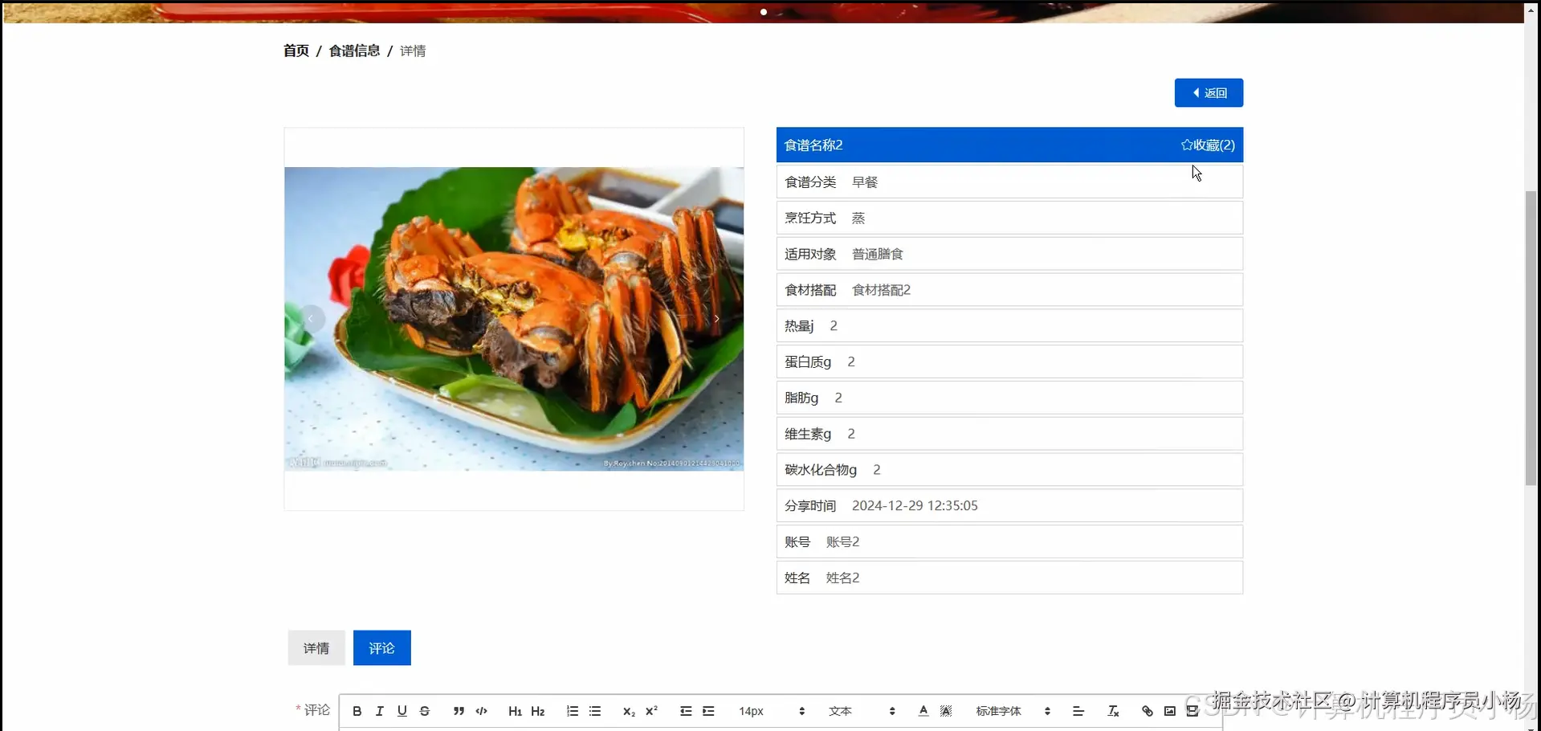Insert a blockquote in the editor

[458, 711]
